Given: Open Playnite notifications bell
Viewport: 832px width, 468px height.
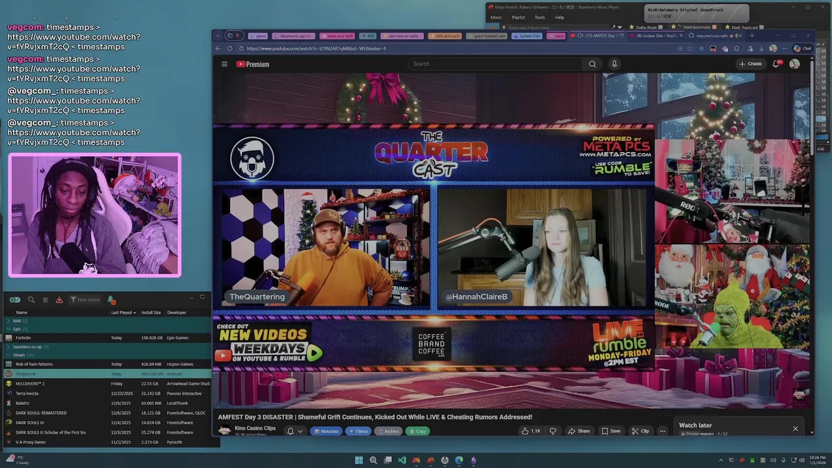Looking at the screenshot, I should pos(111,300).
